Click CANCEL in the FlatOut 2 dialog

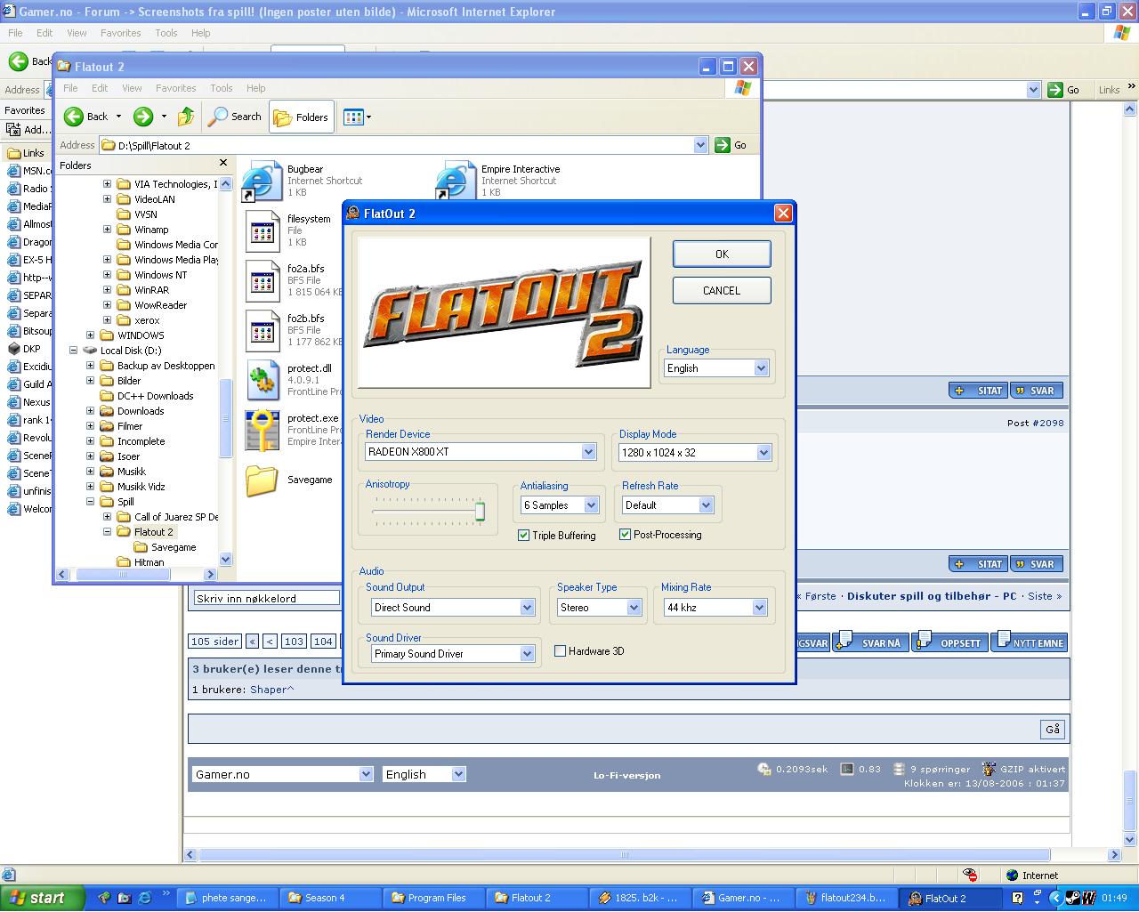(722, 290)
